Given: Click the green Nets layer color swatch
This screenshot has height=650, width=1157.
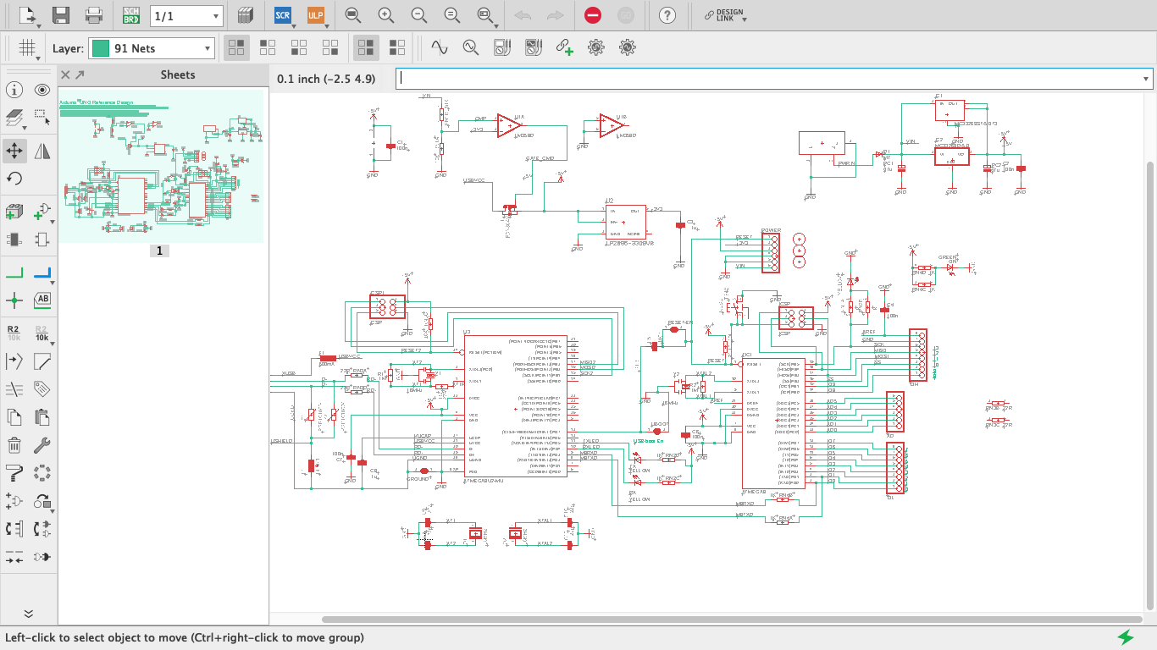Looking at the screenshot, I should 100,47.
